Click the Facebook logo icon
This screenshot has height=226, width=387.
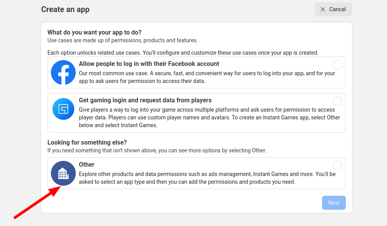(63, 72)
